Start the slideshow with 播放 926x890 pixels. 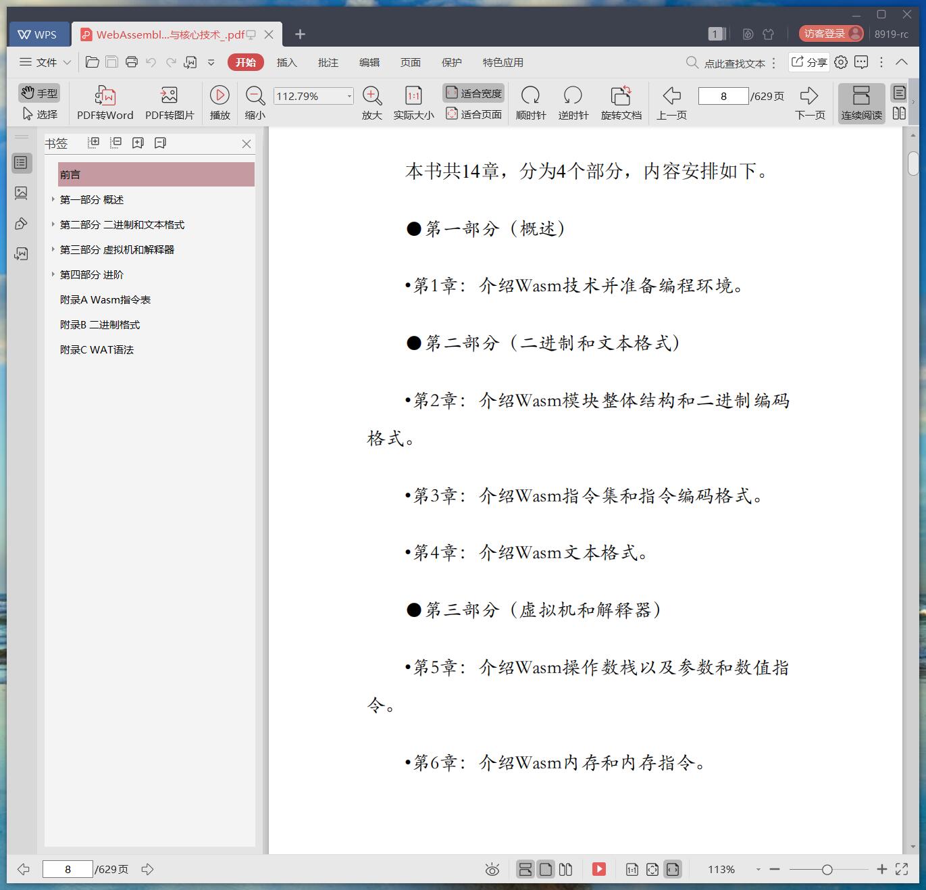tap(220, 103)
